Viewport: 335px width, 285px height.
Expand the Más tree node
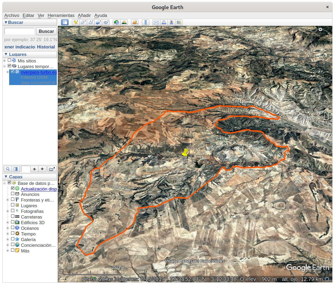(x=8, y=251)
